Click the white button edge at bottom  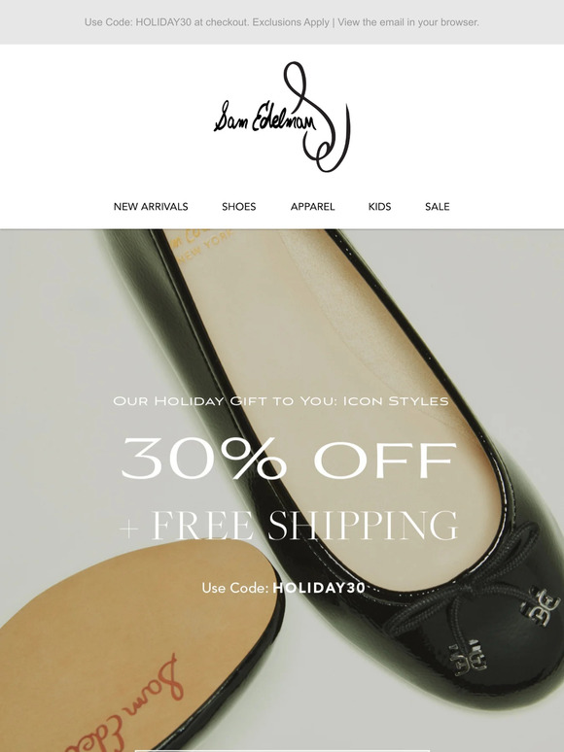pos(282,751)
